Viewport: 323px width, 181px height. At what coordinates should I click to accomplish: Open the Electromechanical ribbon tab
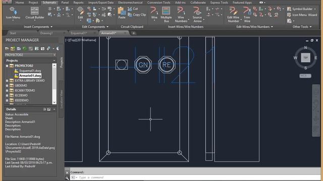[130, 3]
